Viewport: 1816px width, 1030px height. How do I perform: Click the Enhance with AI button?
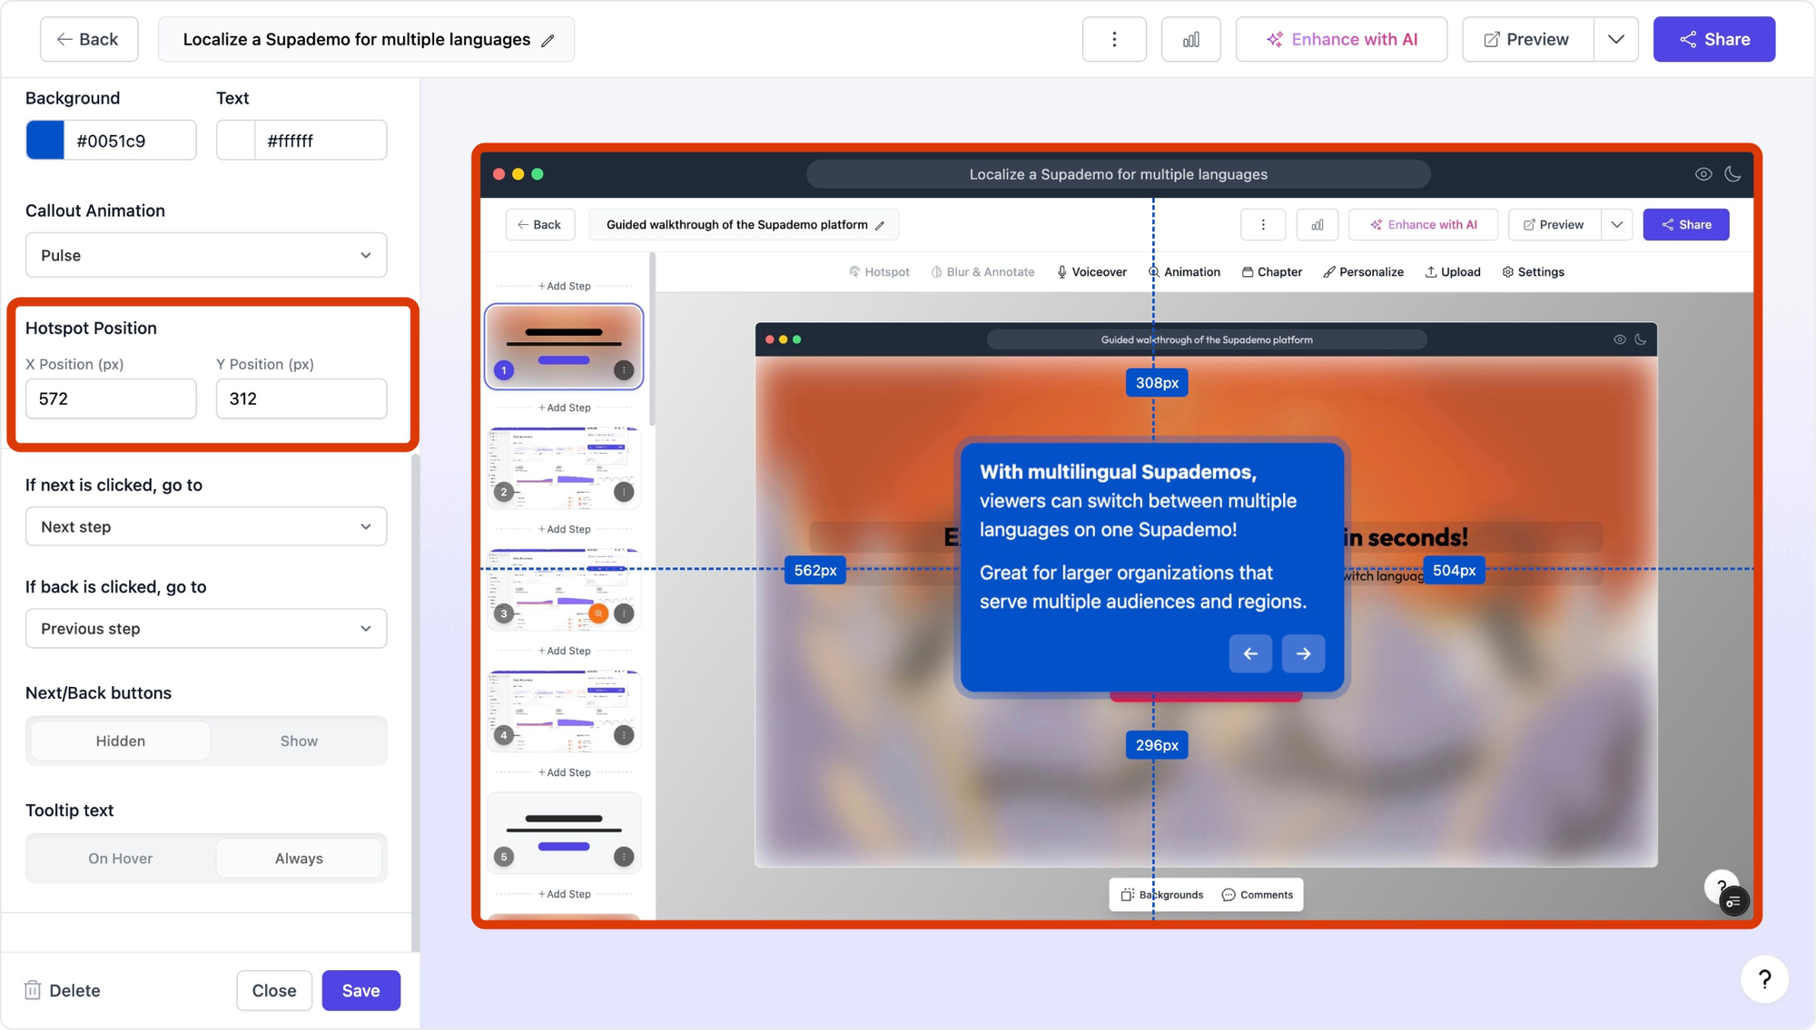(x=1341, y=39)
